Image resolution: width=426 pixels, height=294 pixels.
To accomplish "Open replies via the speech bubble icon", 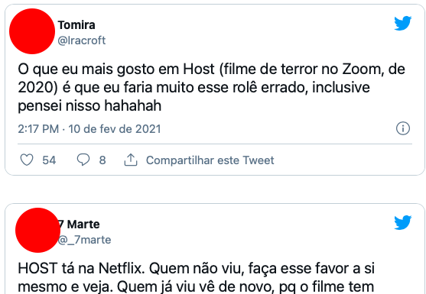I will [83, 160].
